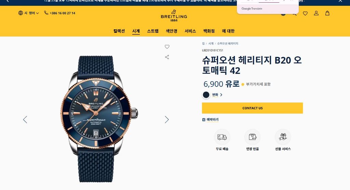Open the 스트랩 menu item

pos(153,31)
